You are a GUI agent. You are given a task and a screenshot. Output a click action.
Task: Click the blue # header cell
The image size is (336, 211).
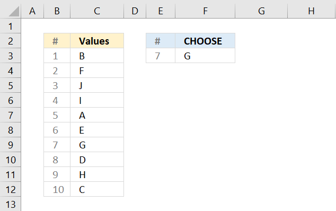click(x=161, y=41)
